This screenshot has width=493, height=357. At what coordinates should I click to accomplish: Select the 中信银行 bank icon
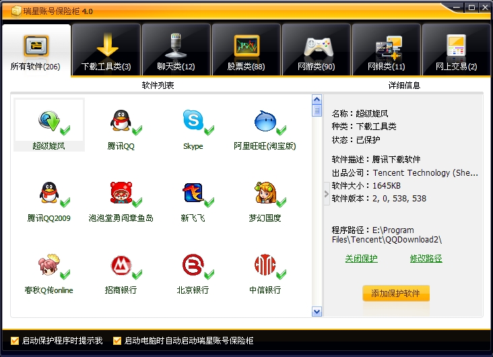pyautogui.click(x=265, y=265)
